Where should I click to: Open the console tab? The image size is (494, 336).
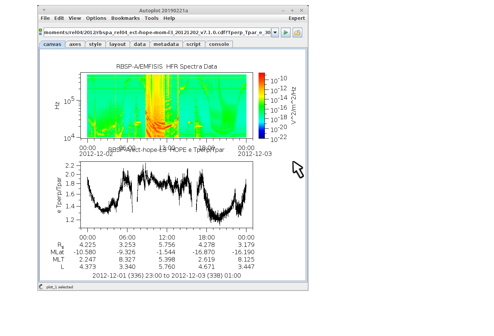219,44
